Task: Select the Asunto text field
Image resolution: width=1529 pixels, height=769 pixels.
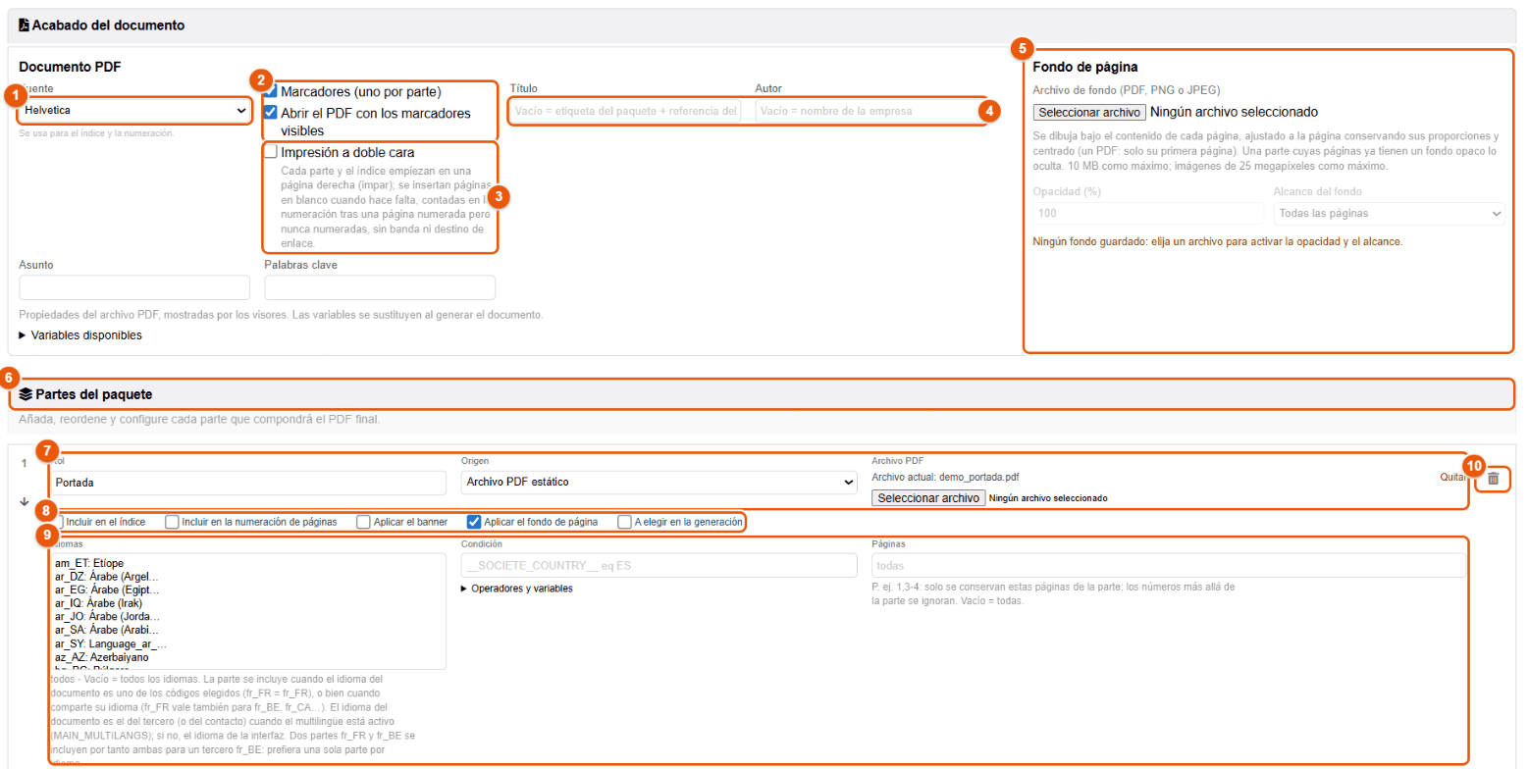Action: point(134,287)
